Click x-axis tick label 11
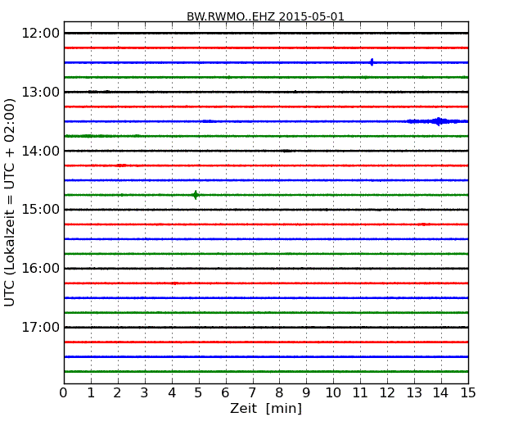The height and width of the screenshot is (426, 532). click(x=360, y=393)
